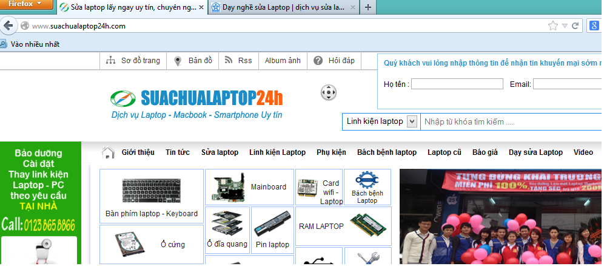Click the Call: 0123 865 8866 phone number
604x266 pixels.
pos(38,225)
